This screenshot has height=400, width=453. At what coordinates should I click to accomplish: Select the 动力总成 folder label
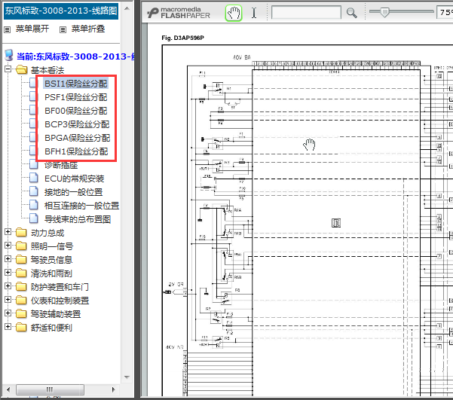(x=47, y=233)
